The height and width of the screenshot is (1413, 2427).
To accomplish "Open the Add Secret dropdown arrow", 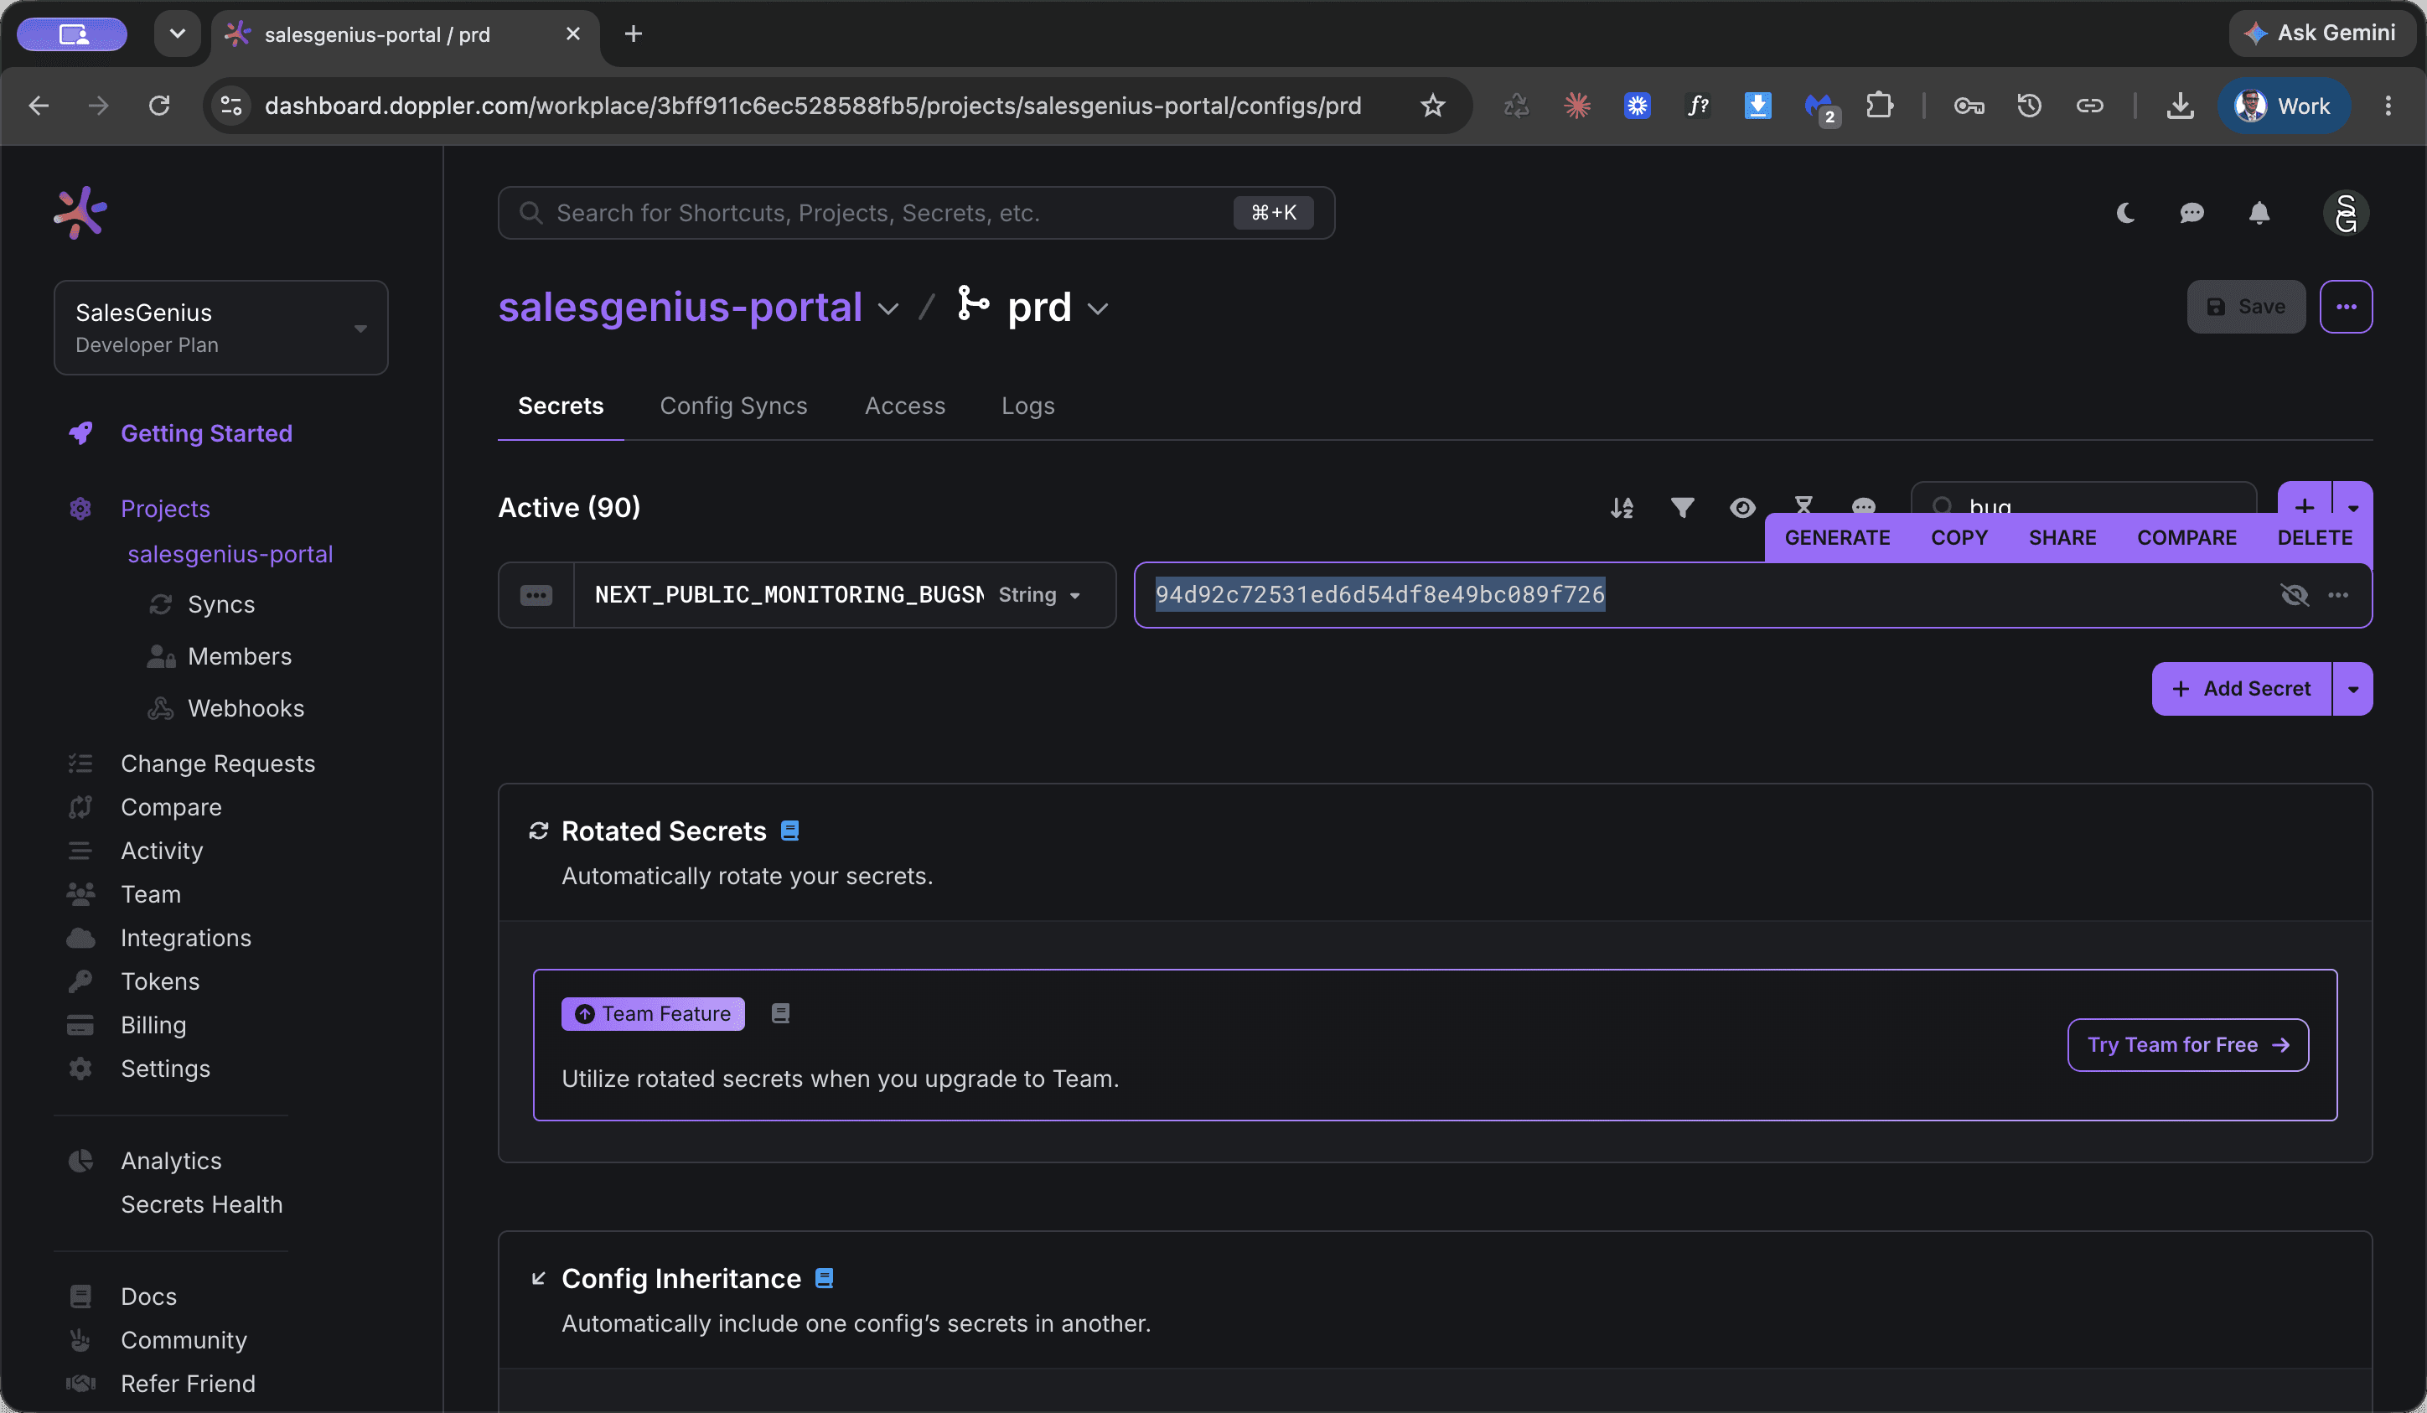I will point(2353,689).
